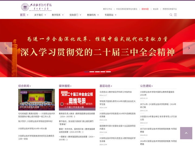The image size is (195, 146).
Task: Open the 首页 menu item
Action: [23, 15]
